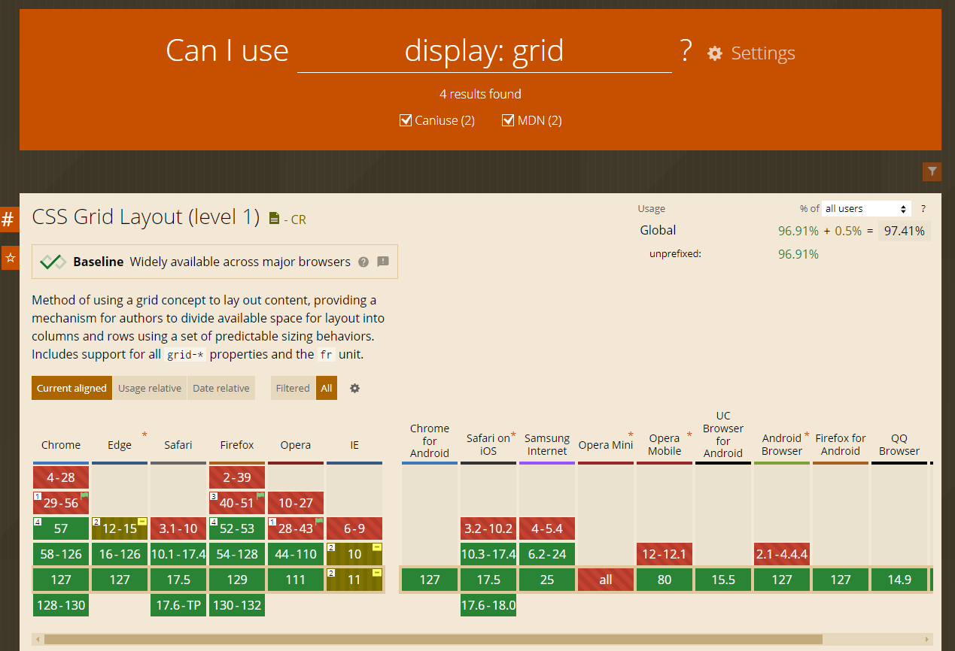This screenshot has width=955, height=651.
Task: Click the UC Browser for Android header
Action: click(723, 435)
